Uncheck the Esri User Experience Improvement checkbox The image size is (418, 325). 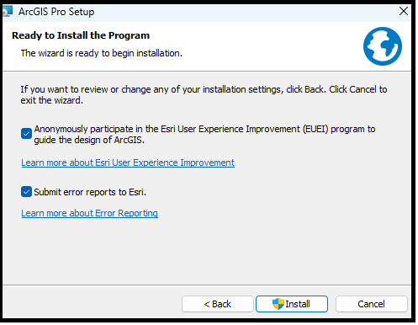tap(26, 134)
